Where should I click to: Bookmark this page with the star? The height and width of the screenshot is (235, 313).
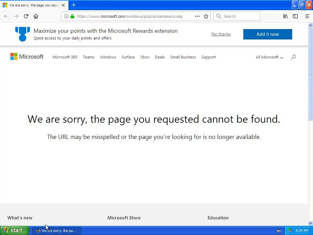[206, 16]
